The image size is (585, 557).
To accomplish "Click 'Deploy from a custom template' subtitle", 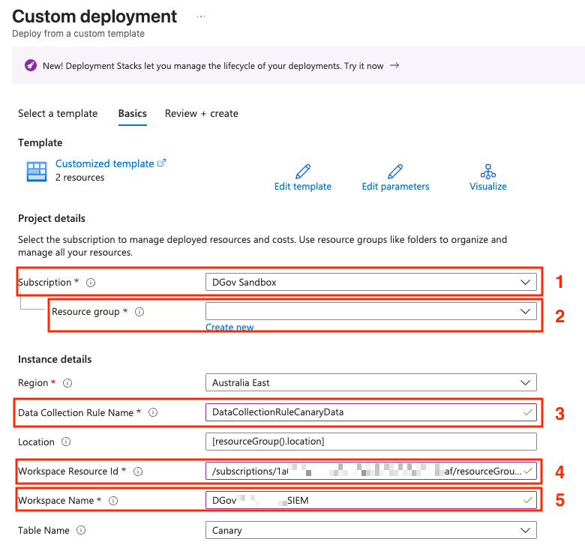I will coord(78,34).
